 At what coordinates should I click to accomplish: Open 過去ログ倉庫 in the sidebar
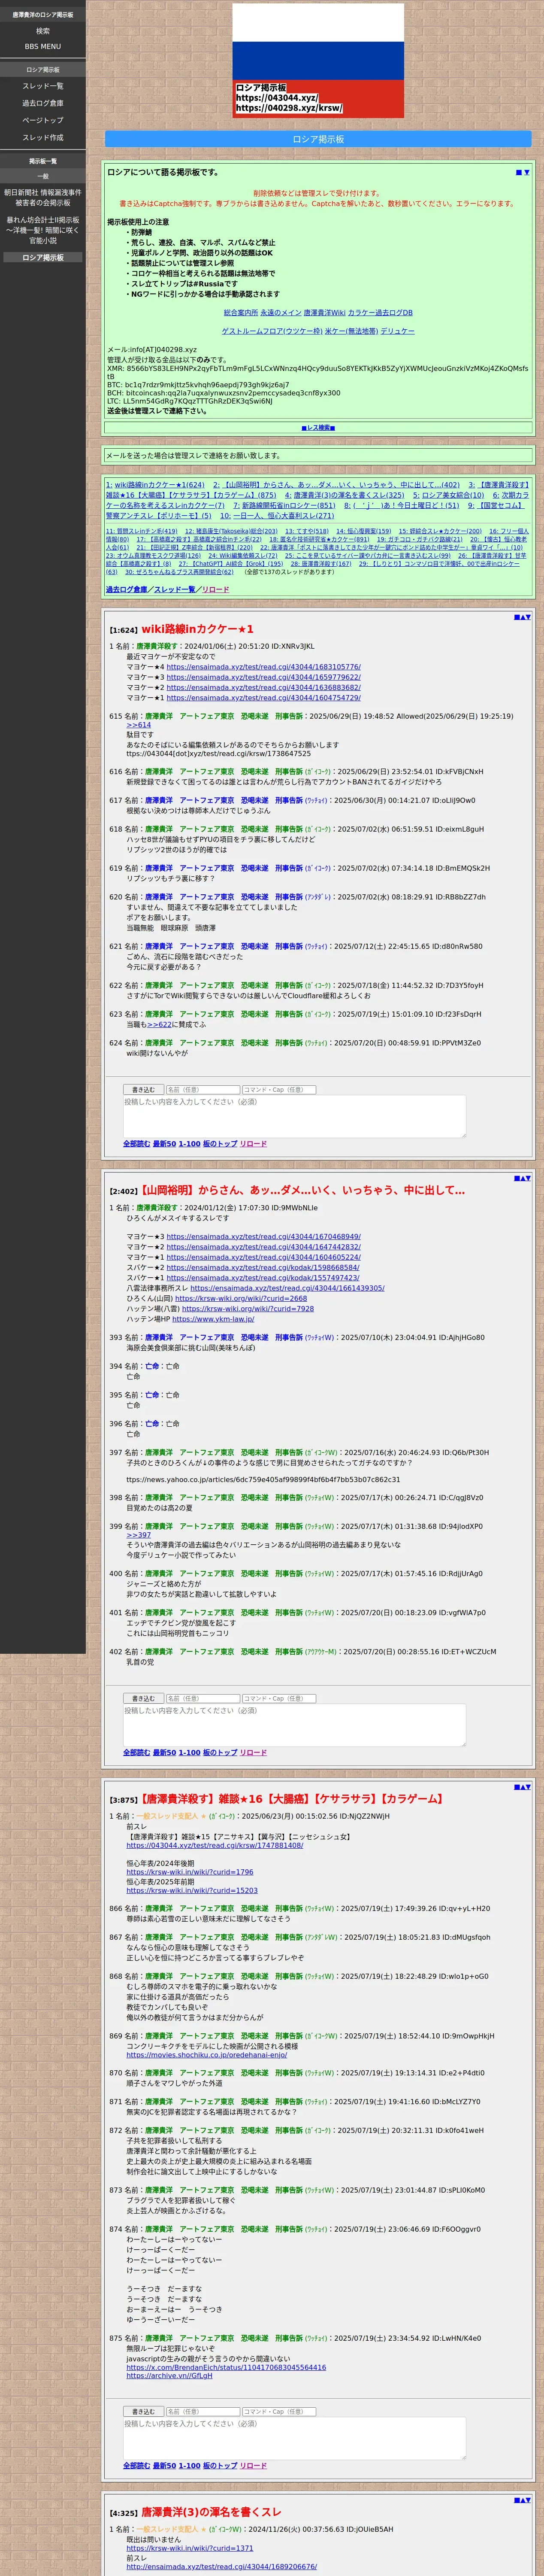click(x=43, y=103)
